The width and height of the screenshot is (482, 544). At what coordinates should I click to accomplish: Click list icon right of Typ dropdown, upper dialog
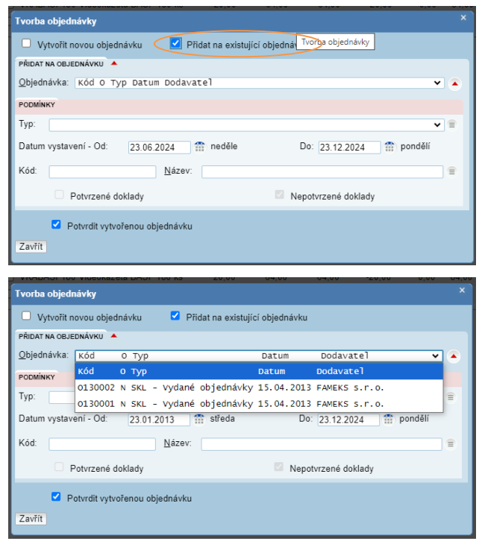point(451,124)
